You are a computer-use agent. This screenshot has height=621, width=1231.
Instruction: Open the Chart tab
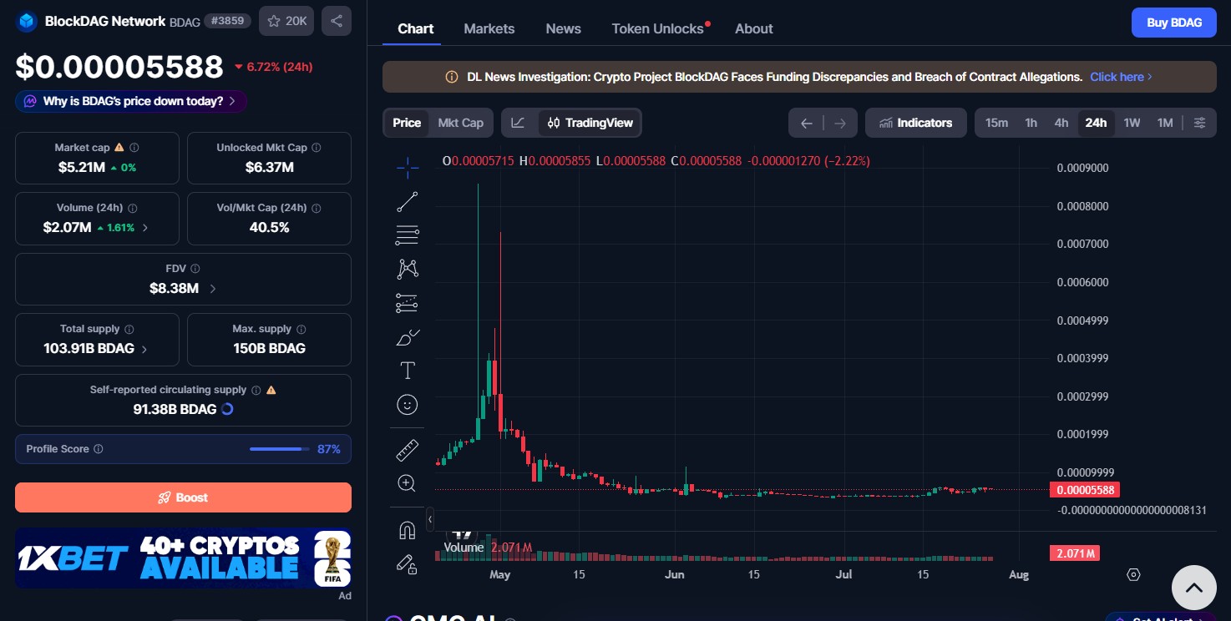pyautogui.click(x=415, y=28)
